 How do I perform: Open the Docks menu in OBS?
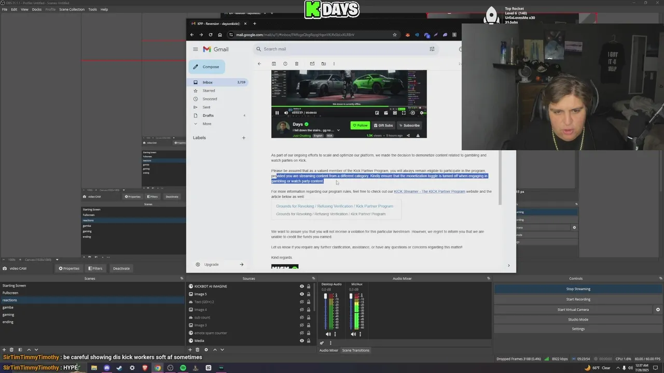click(x=37, y=9)
